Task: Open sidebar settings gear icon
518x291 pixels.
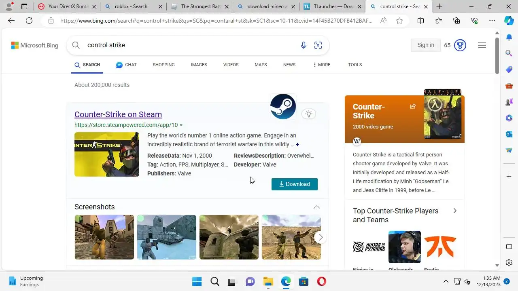Action: (x=509, y=263)
